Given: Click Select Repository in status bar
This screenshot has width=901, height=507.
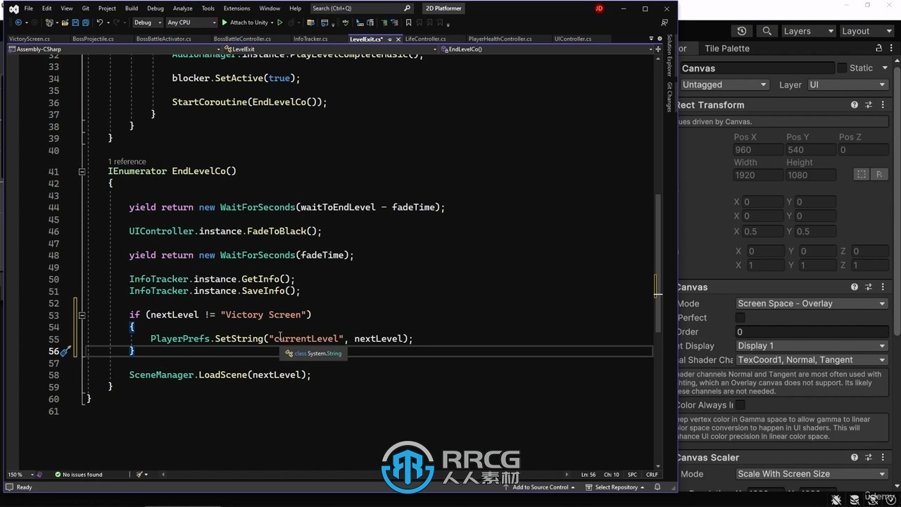Looking at the screenshot, I should (616, 487).
